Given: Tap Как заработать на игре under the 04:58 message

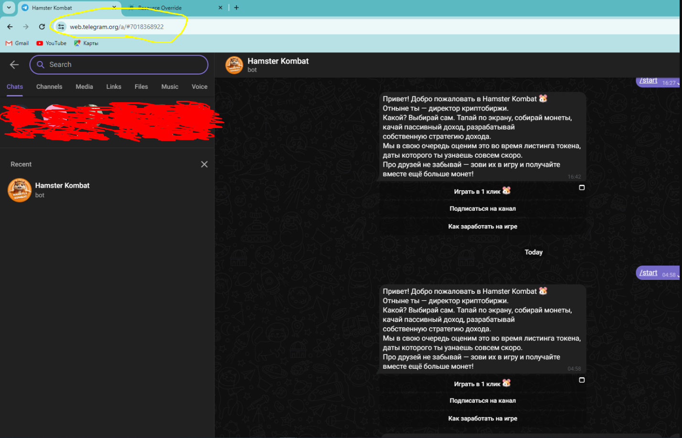Looking at the screenshot, I should (x=483, y=418).
